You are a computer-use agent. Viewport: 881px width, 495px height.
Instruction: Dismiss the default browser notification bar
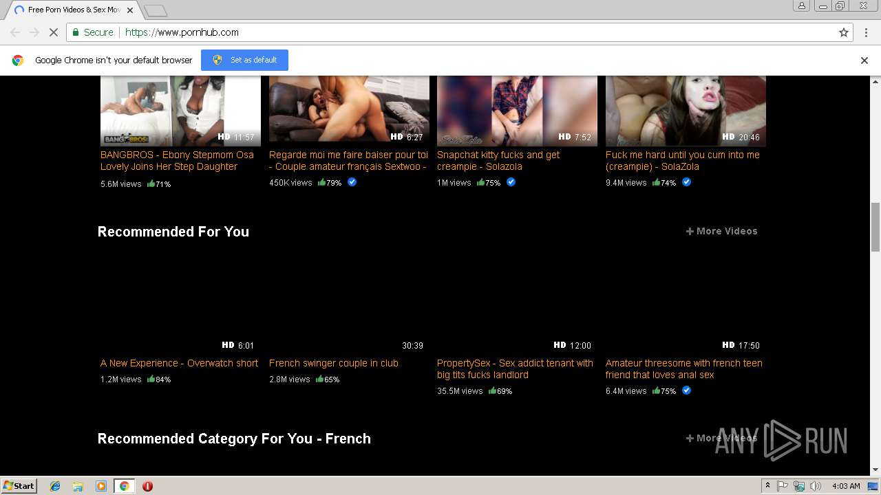(x=864, y=60)
